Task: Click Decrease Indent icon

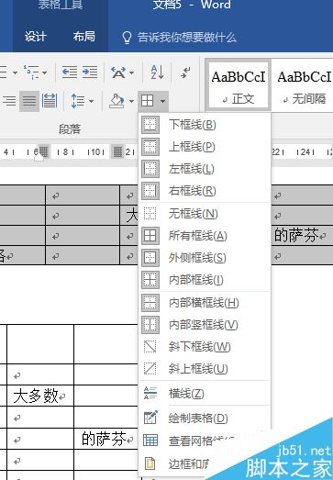Action: pyautogui.click(x=70, y=73)
